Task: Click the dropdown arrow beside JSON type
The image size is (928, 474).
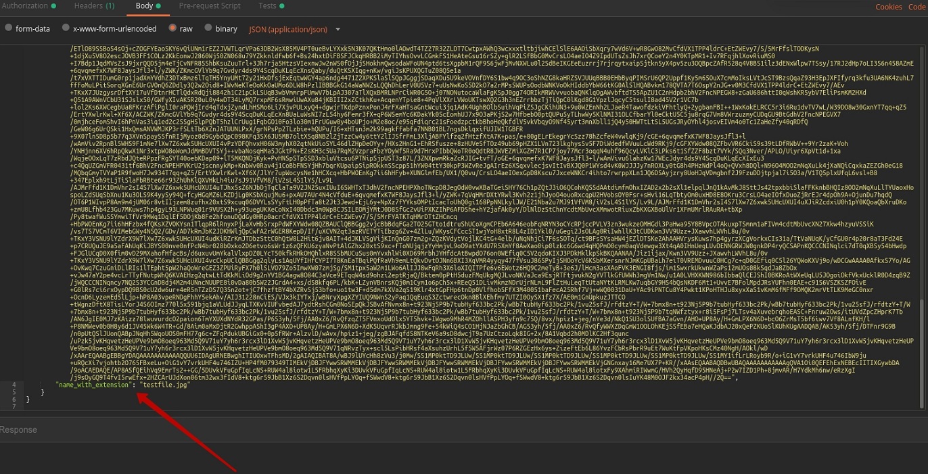Action: 337,30
